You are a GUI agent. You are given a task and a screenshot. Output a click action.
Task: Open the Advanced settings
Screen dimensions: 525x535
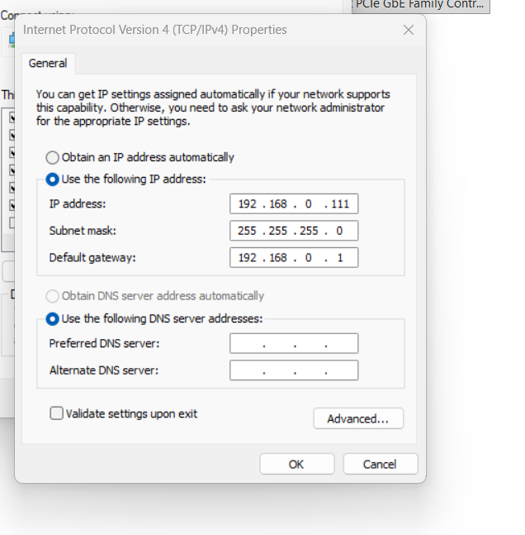tap(358, 418)
